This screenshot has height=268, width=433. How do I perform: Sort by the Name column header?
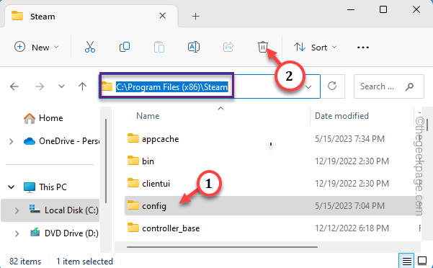point(148,116)
